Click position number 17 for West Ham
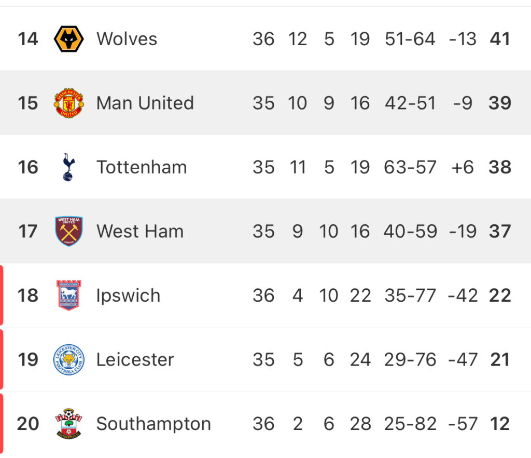531x458 pixels. pos(28,231)
